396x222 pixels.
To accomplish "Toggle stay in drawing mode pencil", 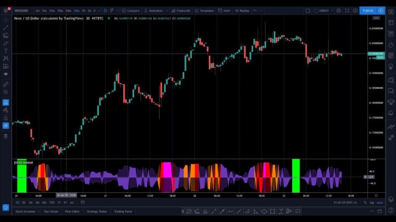I will coord(6,110).
